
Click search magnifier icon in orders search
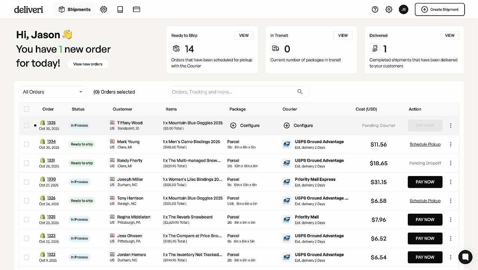click(x=300, y=92)
